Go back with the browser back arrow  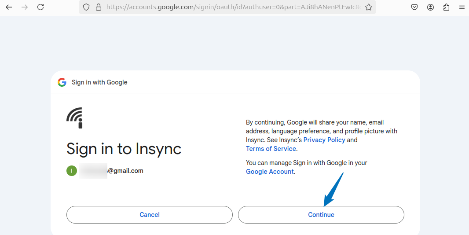click(x=9, y=7)
